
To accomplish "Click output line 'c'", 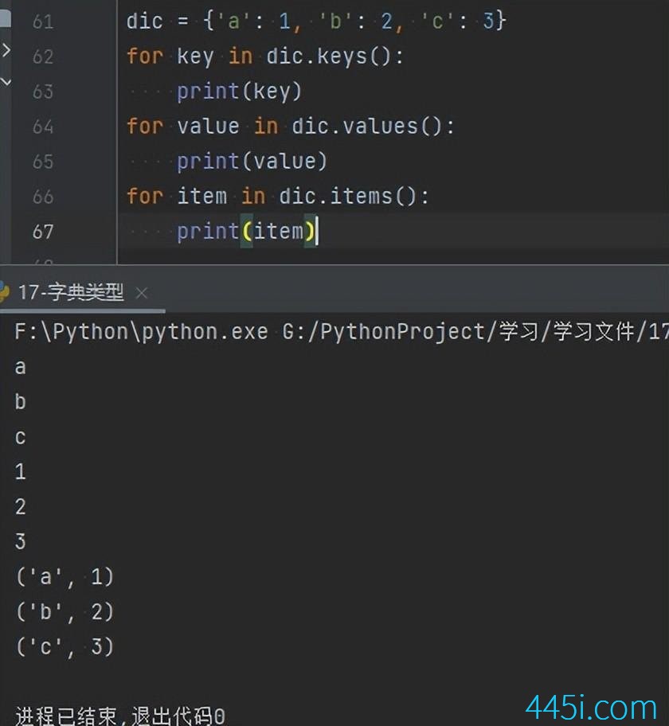I will [x=20, y=437].
